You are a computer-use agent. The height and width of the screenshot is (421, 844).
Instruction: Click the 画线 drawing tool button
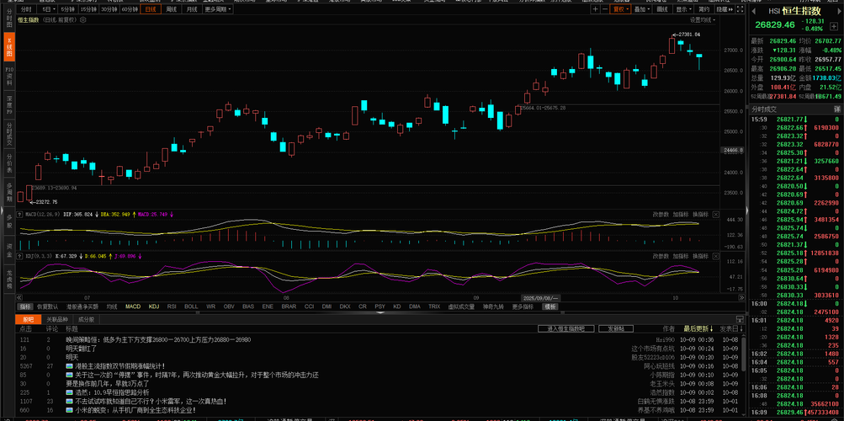662,9
